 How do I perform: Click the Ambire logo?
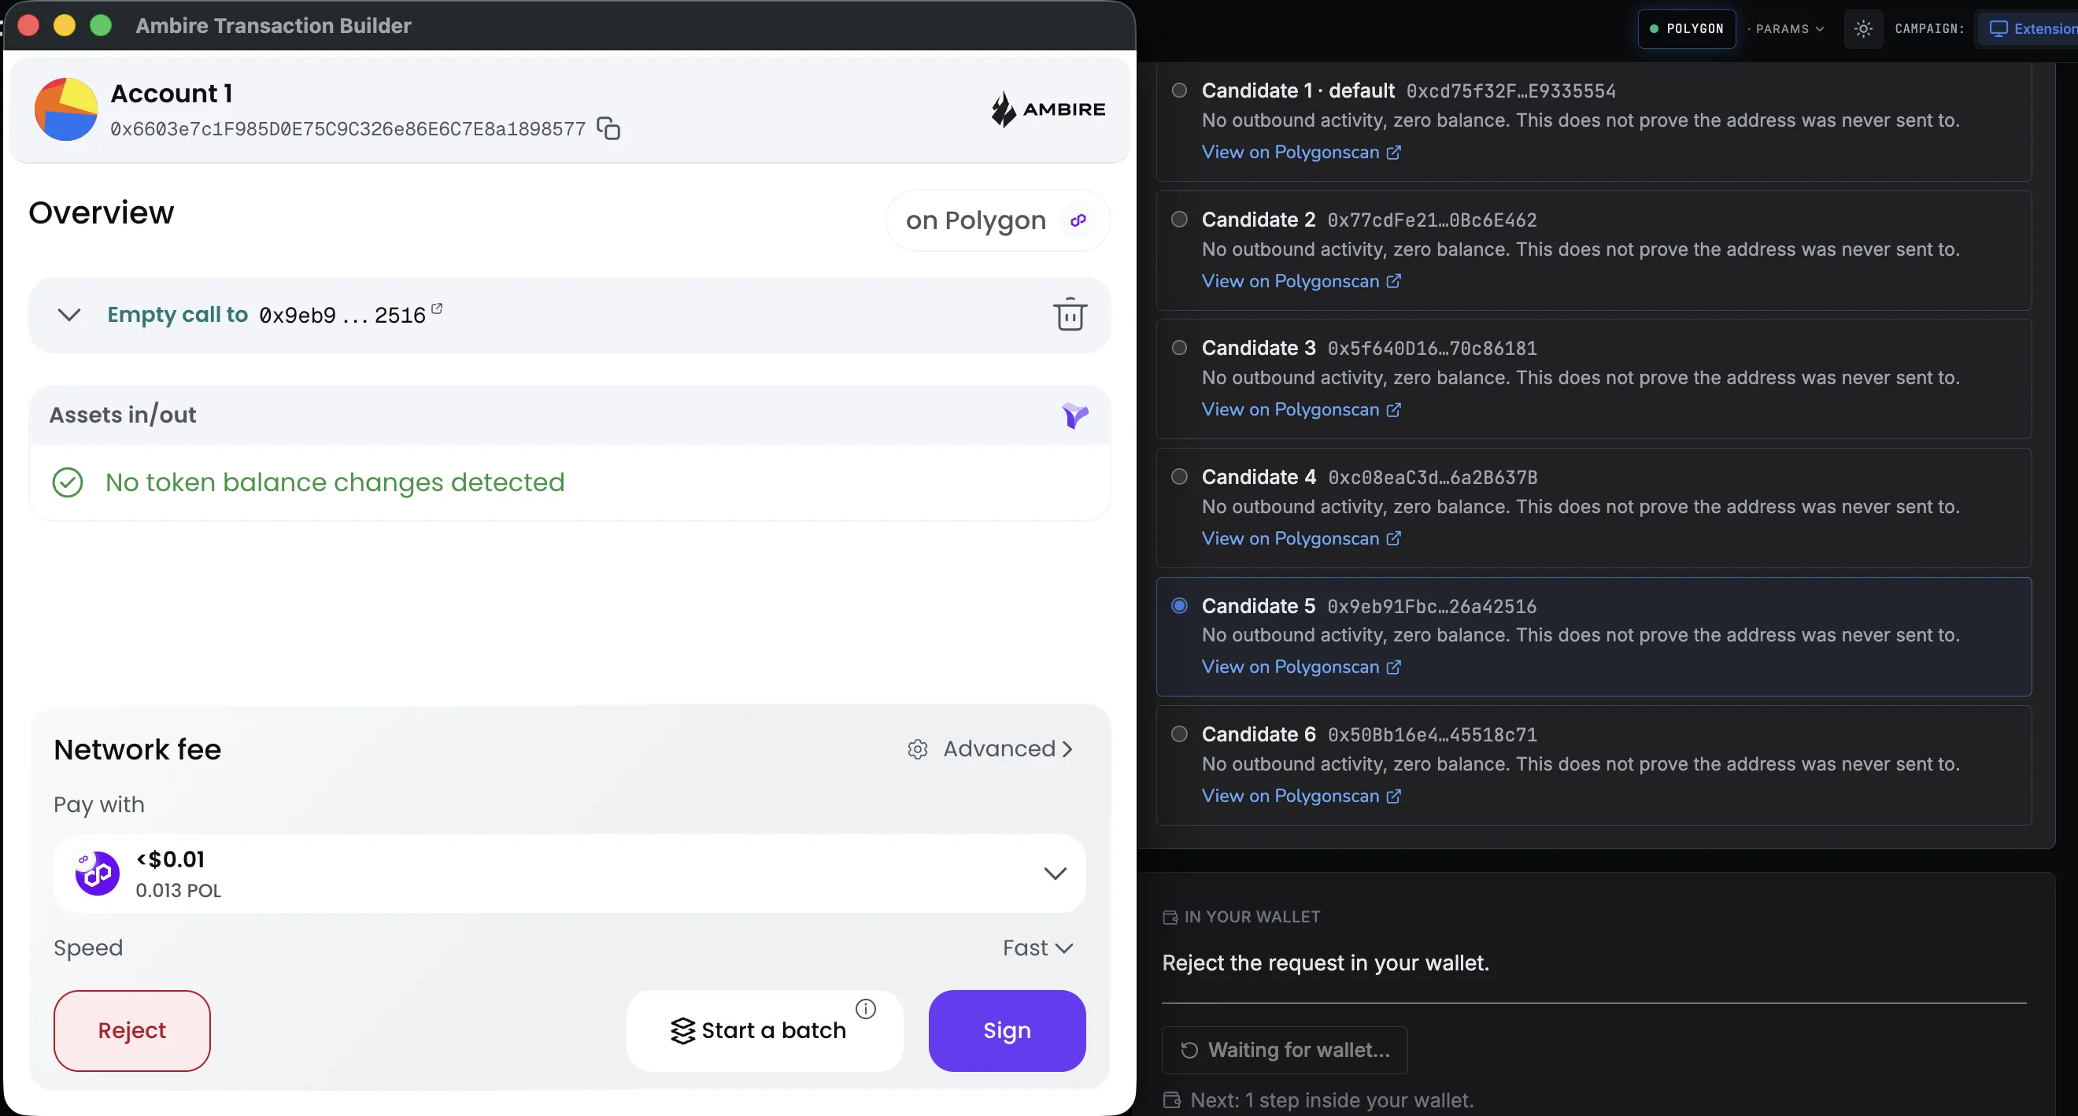tap(1048, 109)
